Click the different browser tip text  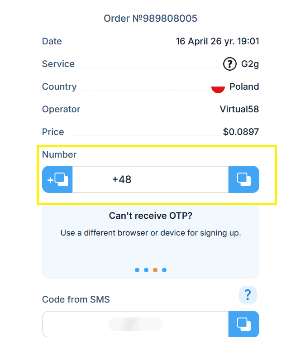(x=151, y=233)
